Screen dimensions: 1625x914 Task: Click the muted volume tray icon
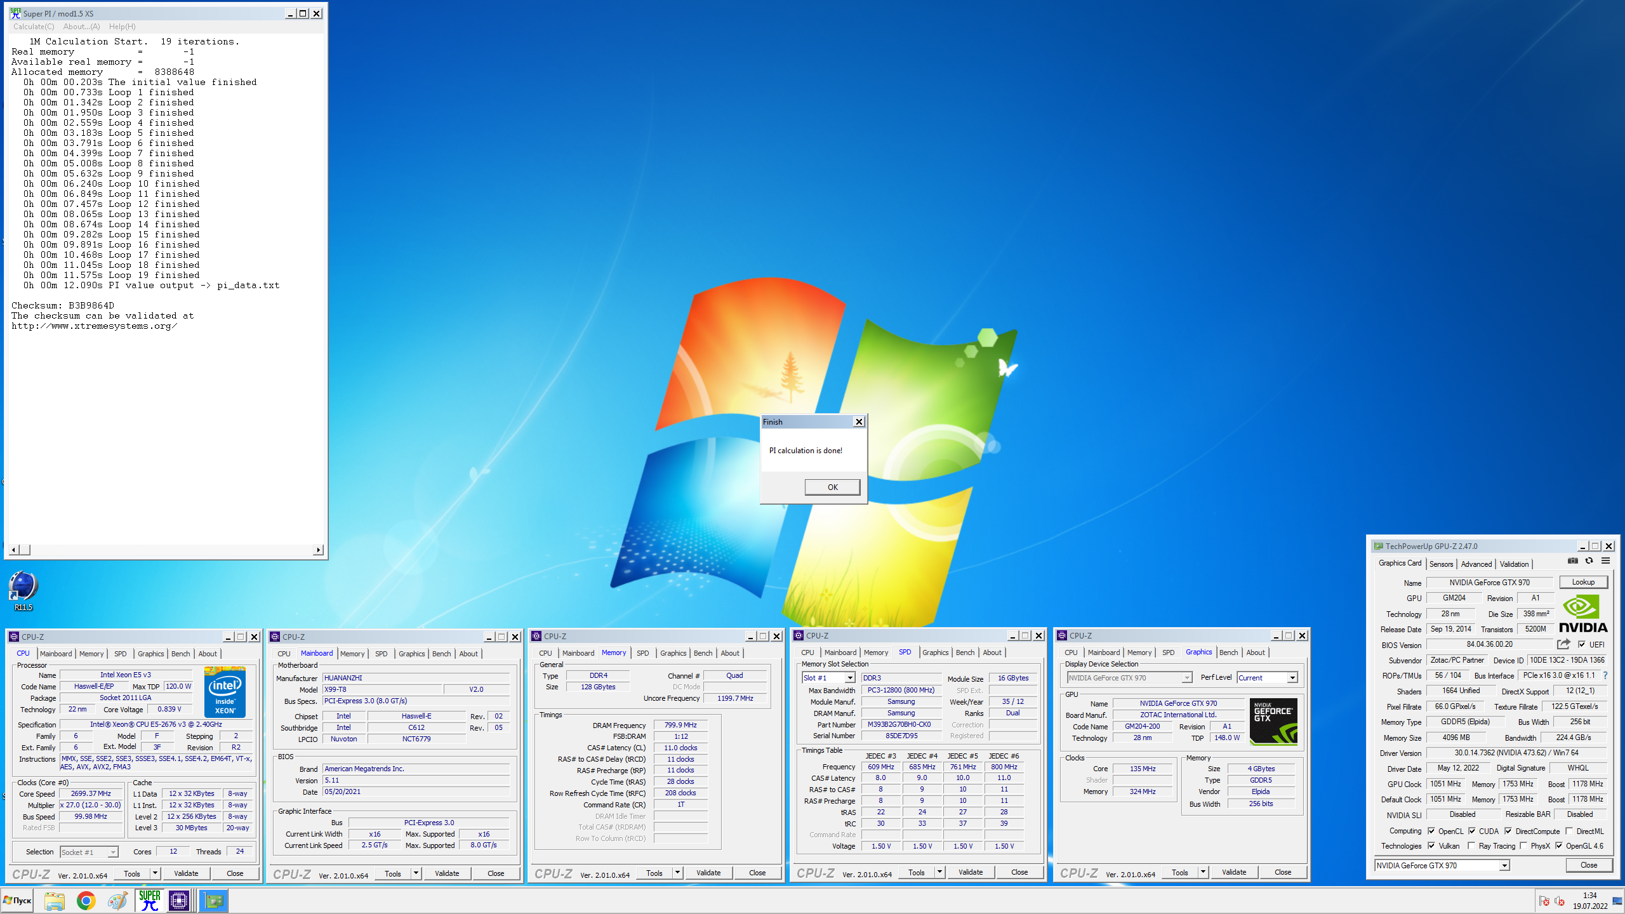[1560, 901]
